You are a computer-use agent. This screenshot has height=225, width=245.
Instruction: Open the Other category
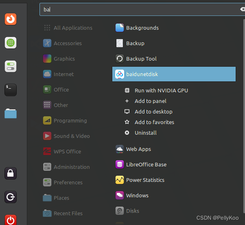pos(56,105)
